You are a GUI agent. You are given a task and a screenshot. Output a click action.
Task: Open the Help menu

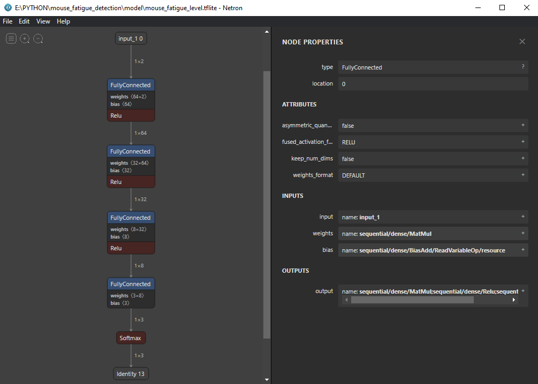pyautogui.click(x=64, y=21)
